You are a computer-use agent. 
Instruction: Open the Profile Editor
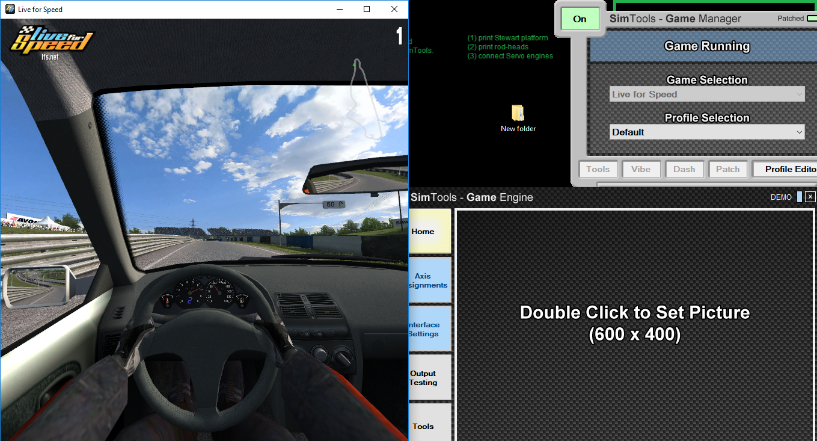[x=785, y=169]
